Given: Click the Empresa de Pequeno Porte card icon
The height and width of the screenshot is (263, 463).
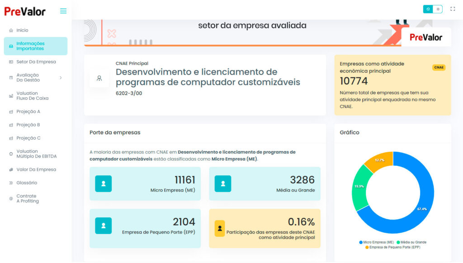Looking at the screenshot, I should click(x=103, y=225).
